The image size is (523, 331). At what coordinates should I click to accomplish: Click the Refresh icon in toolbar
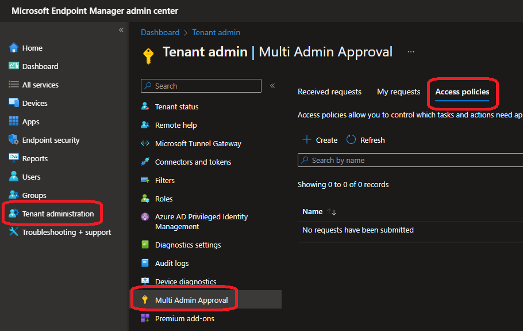(x=351, y=140)
